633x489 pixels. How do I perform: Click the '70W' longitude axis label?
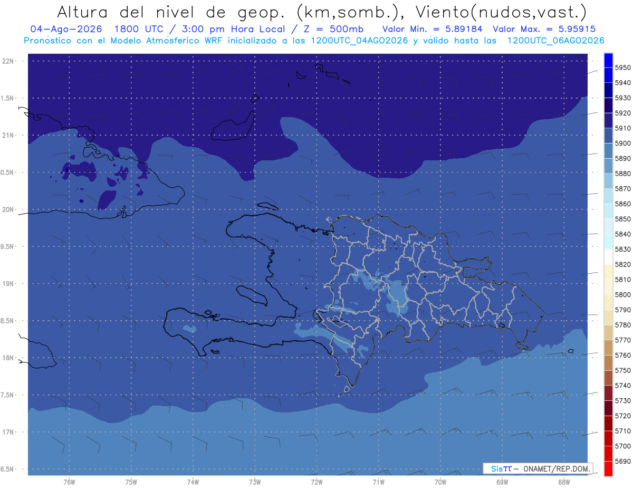pos(440,482)
